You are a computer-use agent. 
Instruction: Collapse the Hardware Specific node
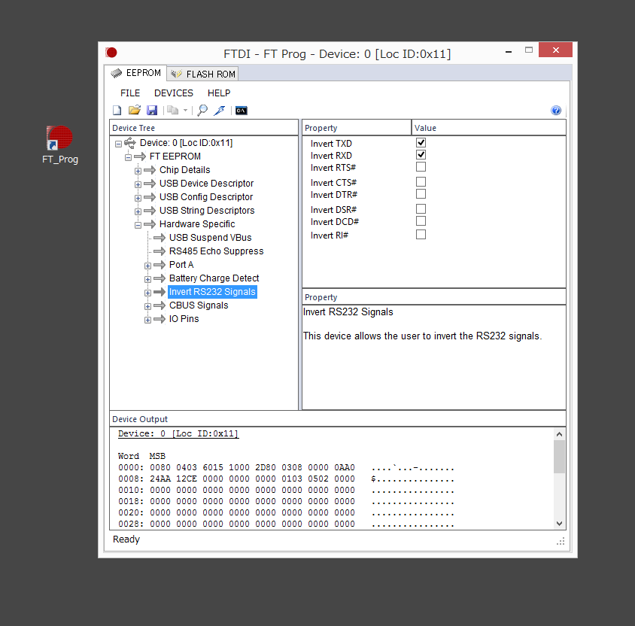click(x=138, y=225)
